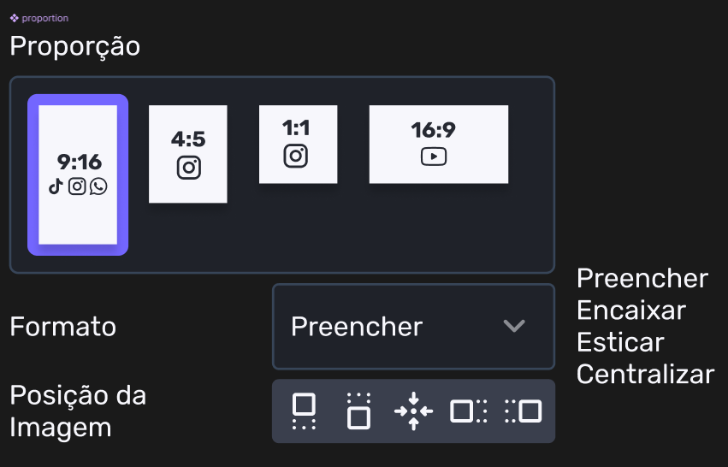Align image position to the left
The width and height of the screenshot is (728, 467).
[x=468, y=411]
